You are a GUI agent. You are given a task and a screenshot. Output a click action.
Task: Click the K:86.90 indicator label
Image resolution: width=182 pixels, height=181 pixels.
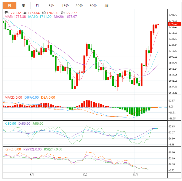pos(10,123)
